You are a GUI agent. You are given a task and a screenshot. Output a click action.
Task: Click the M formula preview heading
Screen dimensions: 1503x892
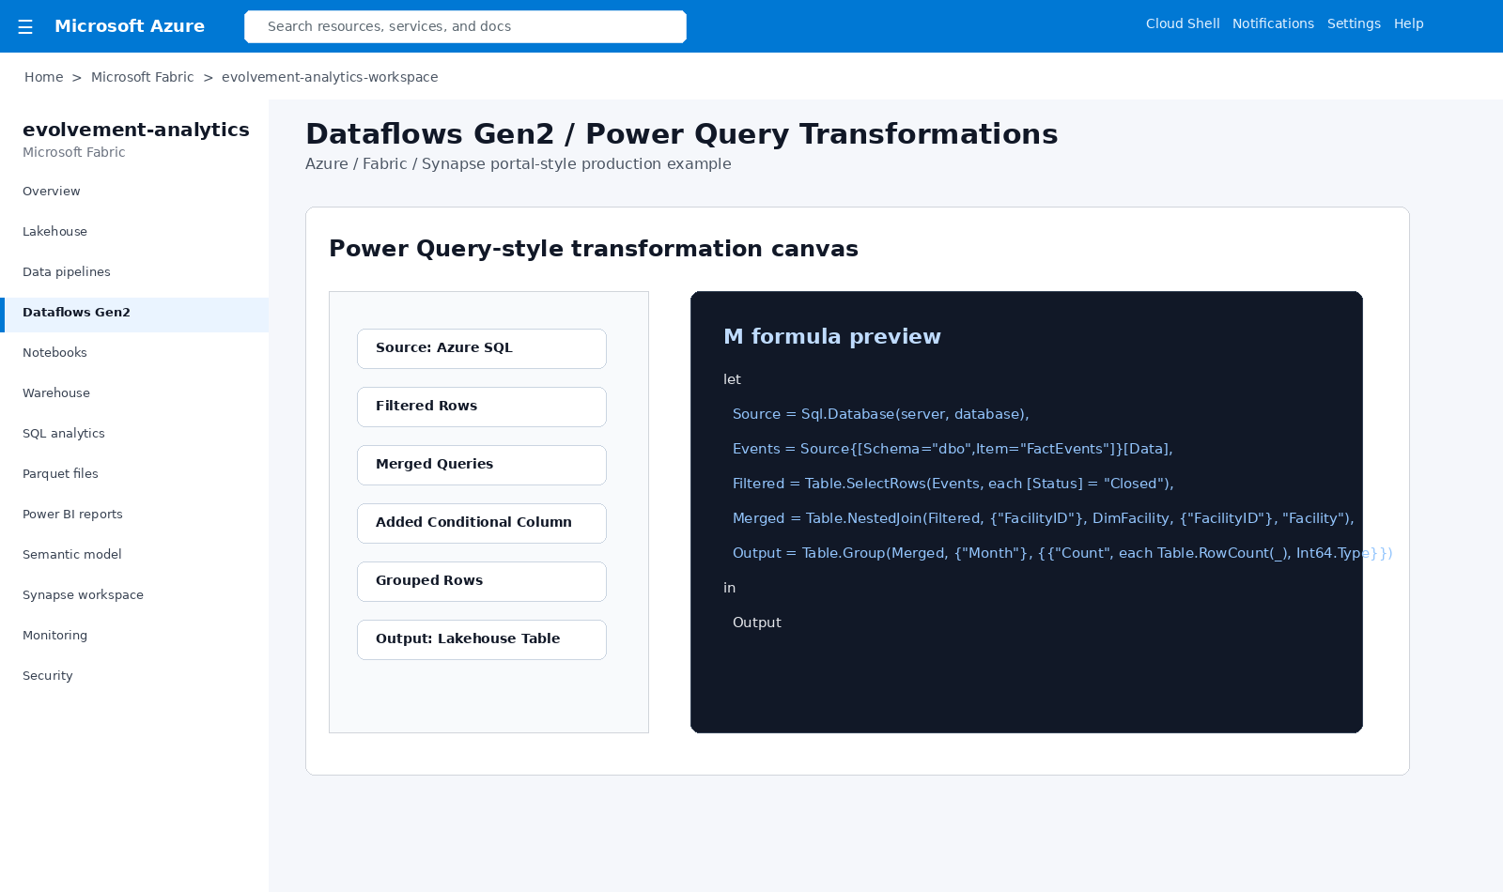(831, 336)
